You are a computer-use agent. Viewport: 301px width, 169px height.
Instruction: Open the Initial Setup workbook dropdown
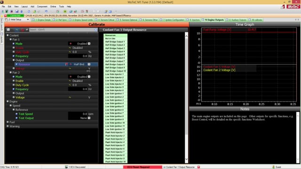[x=28, y=20]
